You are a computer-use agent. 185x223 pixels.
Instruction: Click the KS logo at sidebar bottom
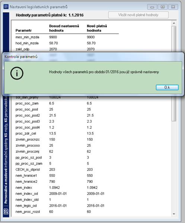tap(6, 212)
